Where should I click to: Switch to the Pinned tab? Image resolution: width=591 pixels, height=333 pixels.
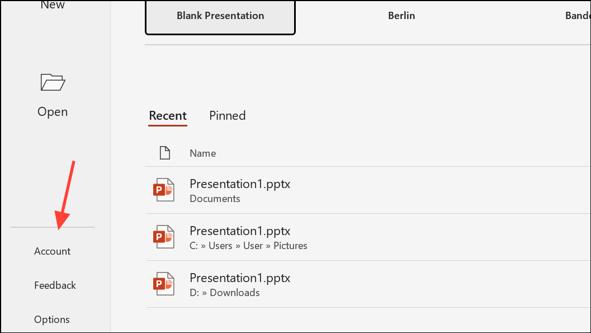click(227, 115)
